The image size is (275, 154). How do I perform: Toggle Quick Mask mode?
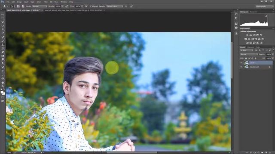coord(3,97)
